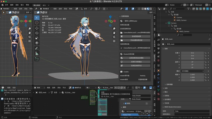Click pan hand icon in main viewport
The height and width of the screenshot is (119, 212).
point(114,33)
